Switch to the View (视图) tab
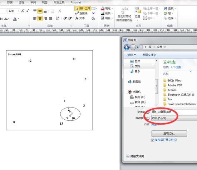Screen dimensions: 197x170 pos(45,2)
